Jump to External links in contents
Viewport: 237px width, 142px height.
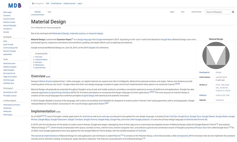(40, 68)
